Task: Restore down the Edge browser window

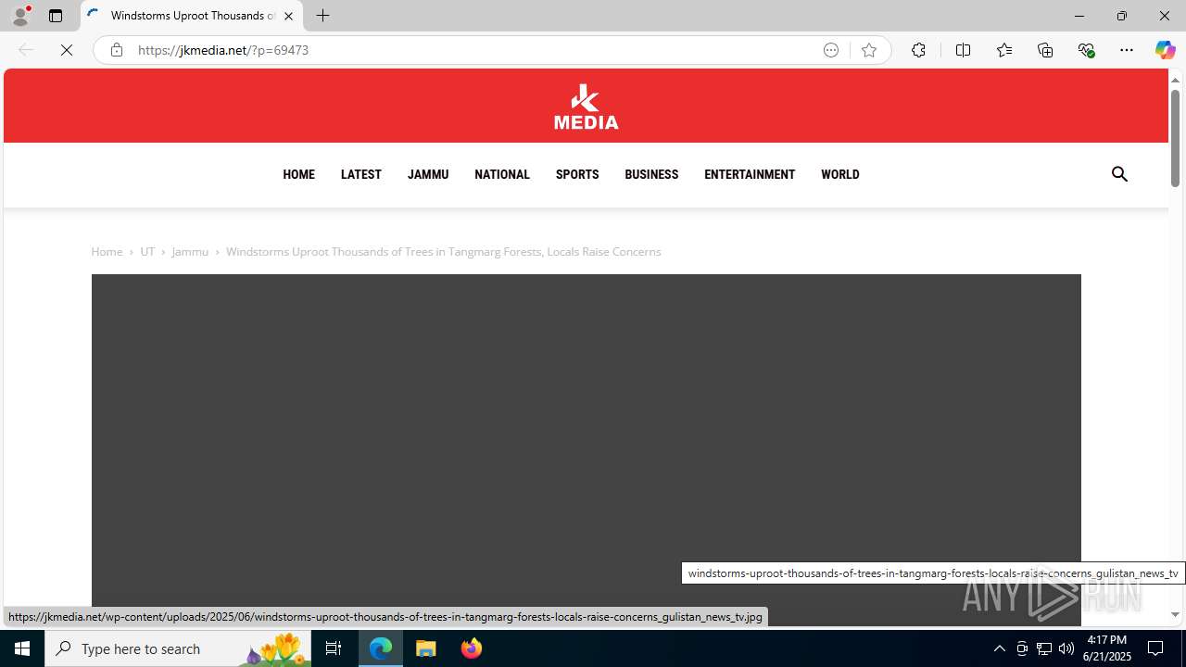Action: coord(1121,16)
